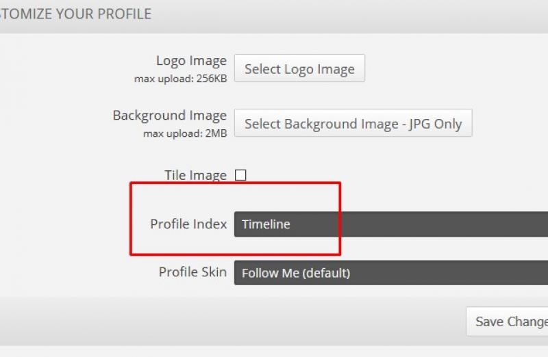Click the Profile Index label
This screenshot has height=357, width=548.
(188, 224)
